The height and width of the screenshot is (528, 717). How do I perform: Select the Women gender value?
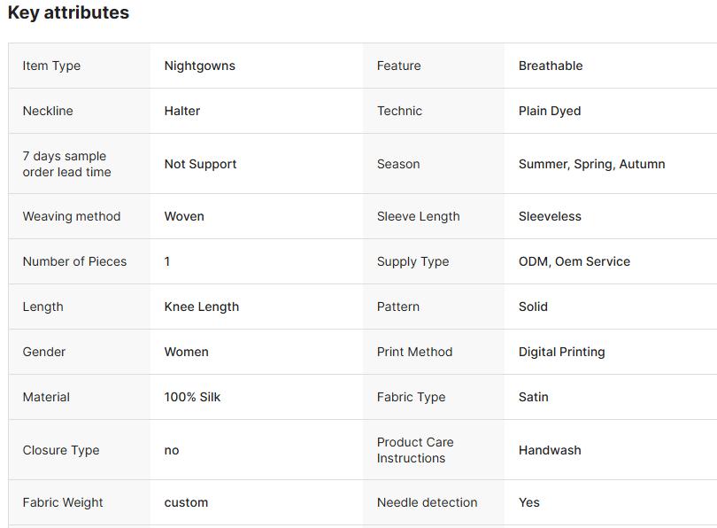click(x=187, y=352)
